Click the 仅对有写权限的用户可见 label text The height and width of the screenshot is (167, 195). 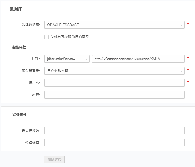(x=69, y=37)
